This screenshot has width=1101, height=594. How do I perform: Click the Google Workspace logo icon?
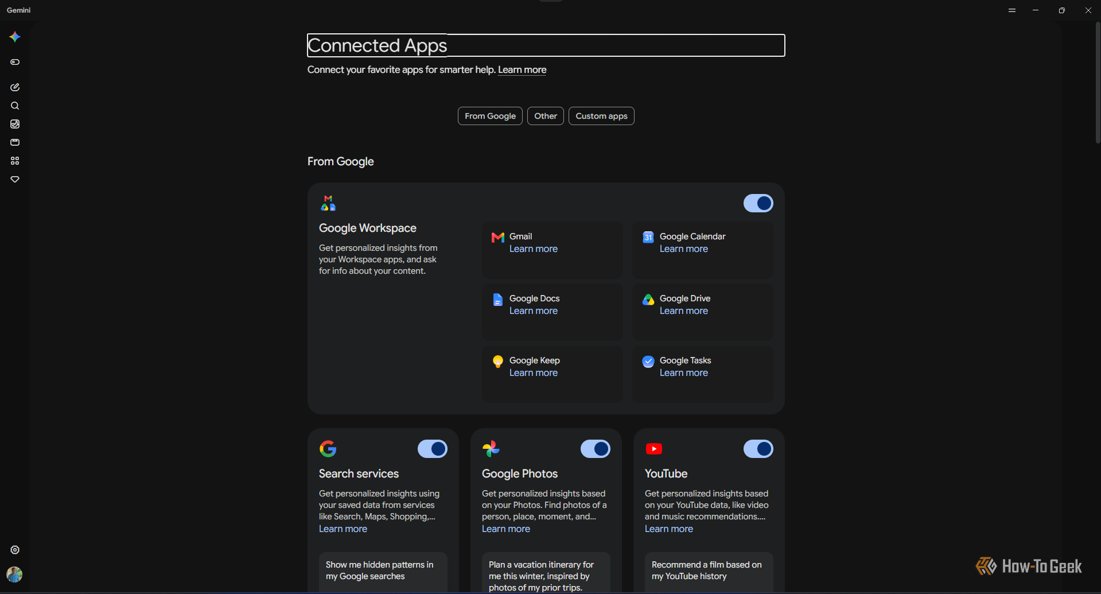point(328,203)
